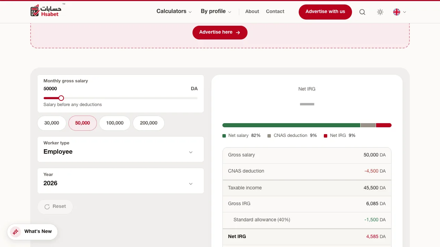Expand the Calculators menu
440x247 pixels.
click(x=174, y=11)
